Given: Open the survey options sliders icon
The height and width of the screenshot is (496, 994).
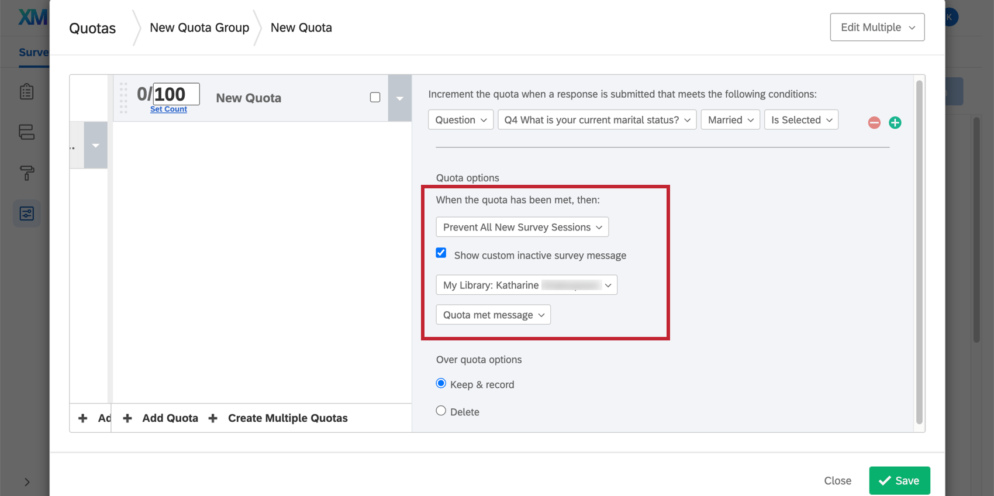Looking at the screenshot, I should 27,213.
